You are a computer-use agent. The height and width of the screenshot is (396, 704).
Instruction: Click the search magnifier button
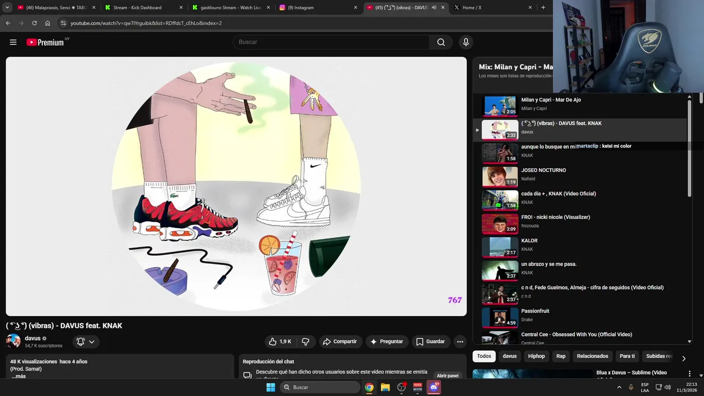[x=441, y=42]
